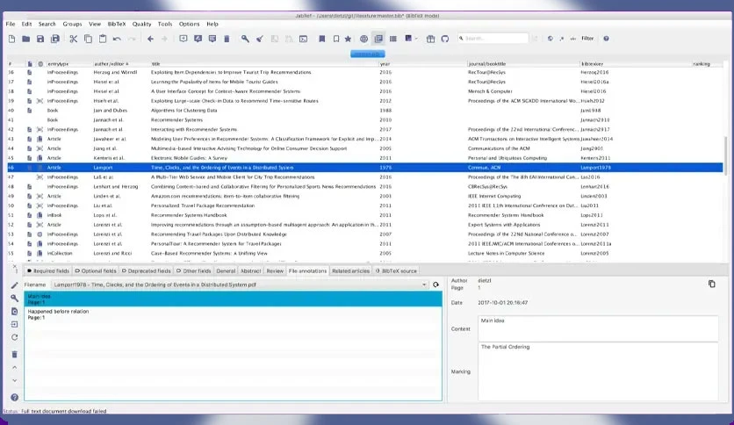Open a library via the folder icon
This screenshot has height=425, width=734.
click(25, 39)
